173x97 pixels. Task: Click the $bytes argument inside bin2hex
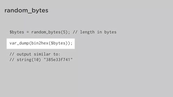pos(58,43)
